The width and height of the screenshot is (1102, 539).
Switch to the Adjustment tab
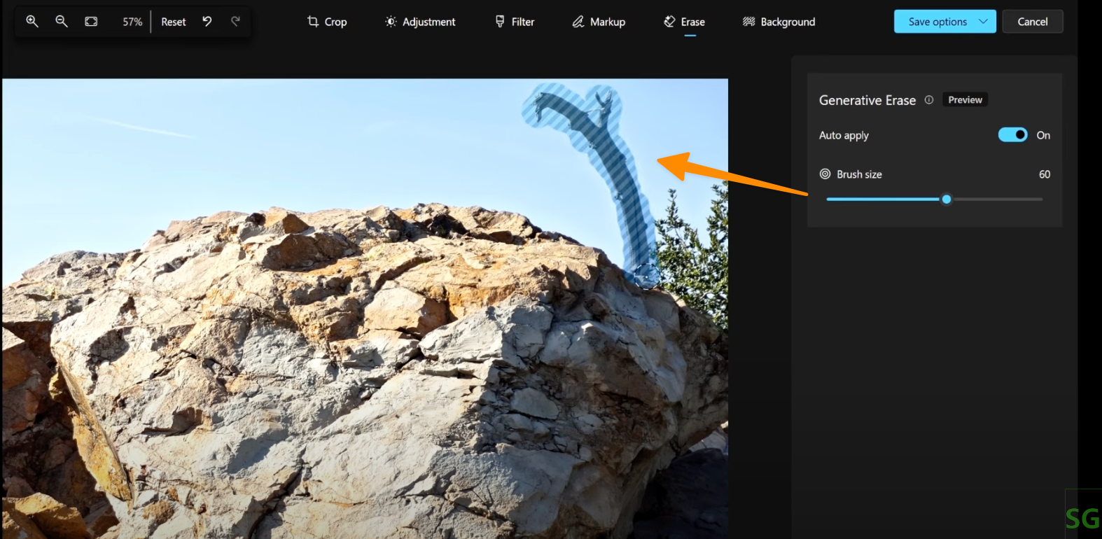click(x=420, y=22)
